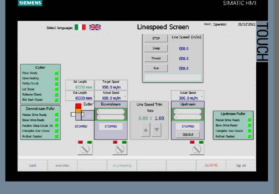Viewport: 279px width, 194px height.
Task: Open the ALARMS screen
Action: pos(211,165)
